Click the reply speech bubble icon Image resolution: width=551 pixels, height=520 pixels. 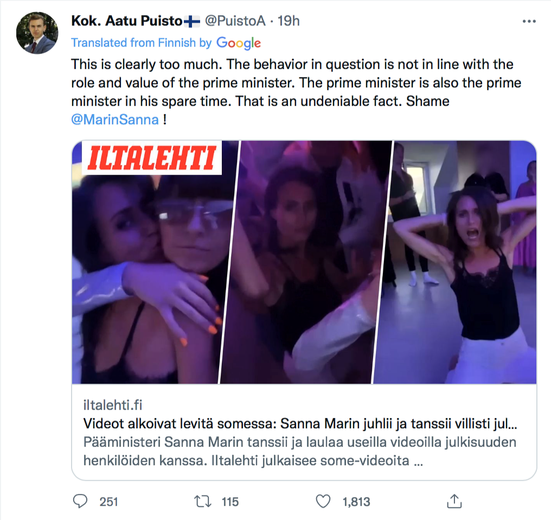(80, 502)
